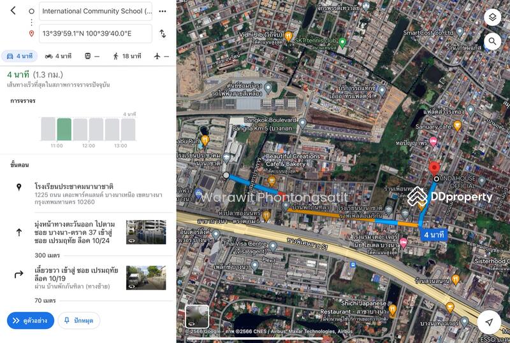
Task: Select the public transit mode tab
Action: click(92, 56)
